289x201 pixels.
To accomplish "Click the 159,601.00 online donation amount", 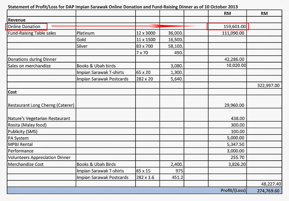I will (x=235, y=26).
